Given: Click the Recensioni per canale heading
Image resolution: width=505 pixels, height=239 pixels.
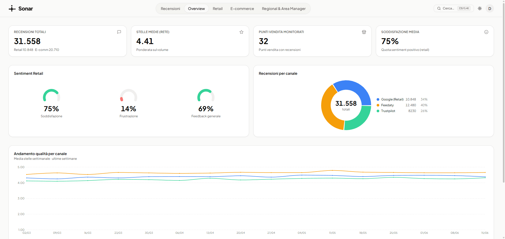Looking at the screenshot, I should tap(278, 73).
